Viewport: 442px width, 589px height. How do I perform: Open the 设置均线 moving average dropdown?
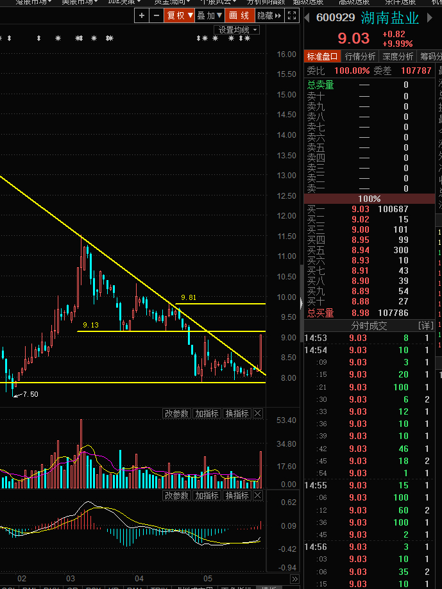tap(237, 29)
